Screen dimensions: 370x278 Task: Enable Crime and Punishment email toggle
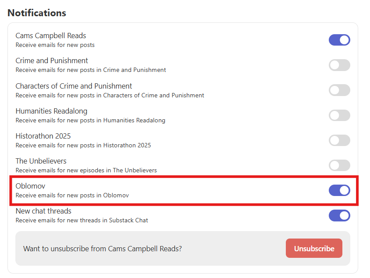click(339, 65)
